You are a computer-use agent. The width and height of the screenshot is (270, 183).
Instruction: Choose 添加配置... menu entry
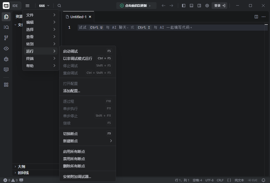click(87, 91)
